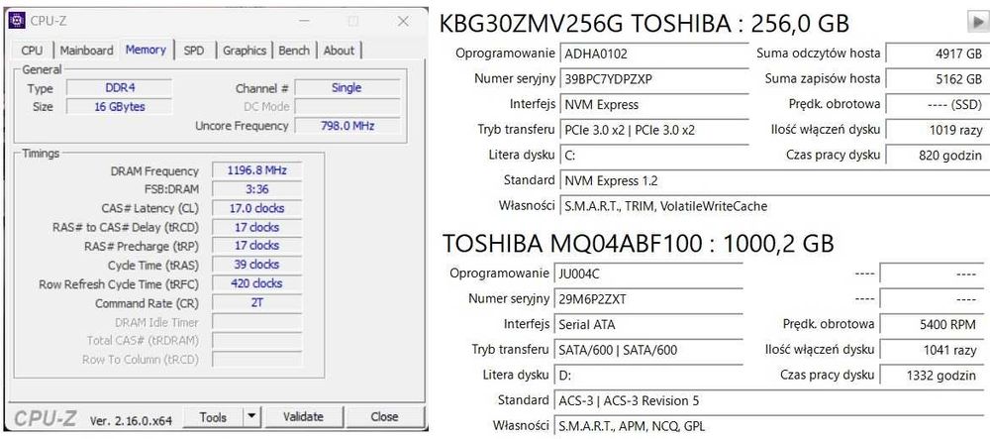Click the TOSHIBA MQ04ABF100 disk title
The width and height of the screenshot is (990, 439).
click(x=638, y=243)
